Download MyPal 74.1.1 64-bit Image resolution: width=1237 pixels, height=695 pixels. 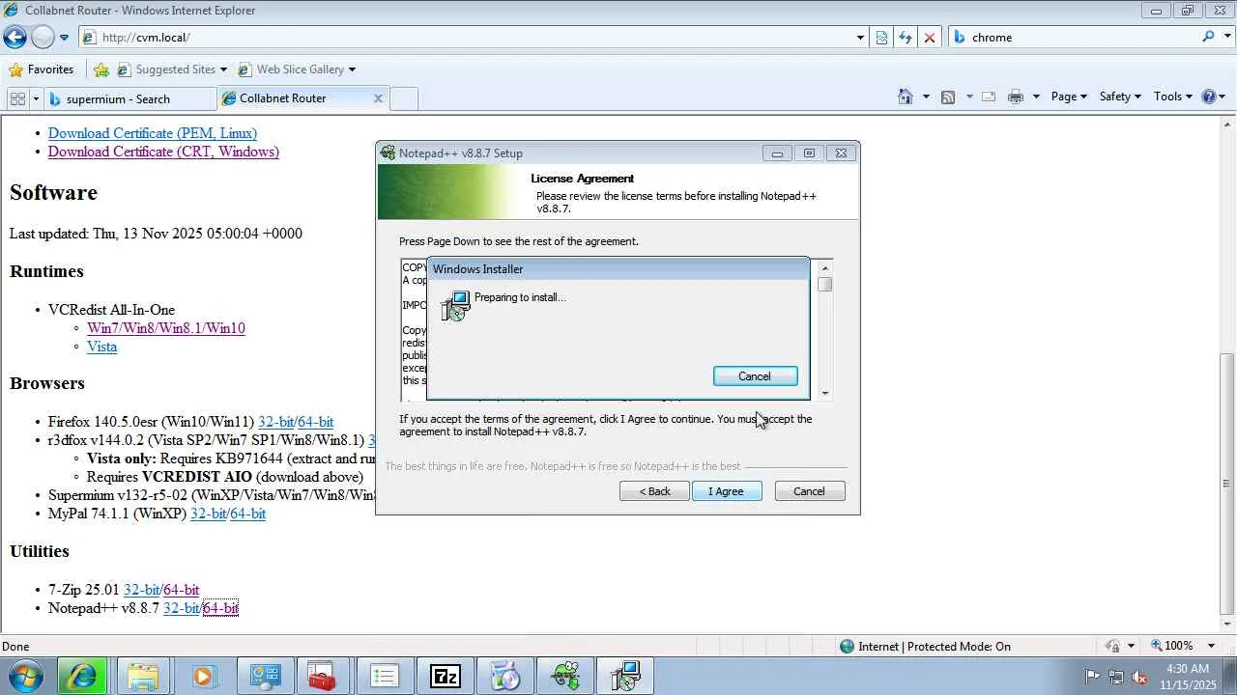248,514
